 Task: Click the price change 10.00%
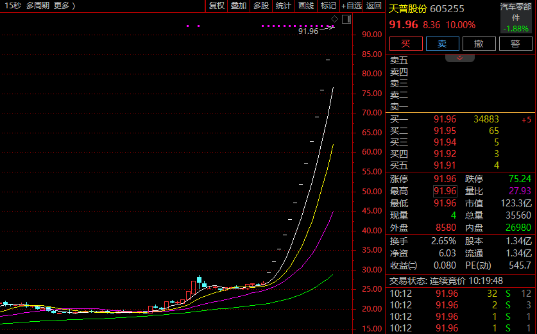[460, 25]
